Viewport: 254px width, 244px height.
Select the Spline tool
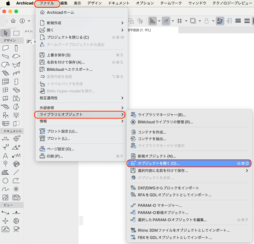(x=5, y=189)
